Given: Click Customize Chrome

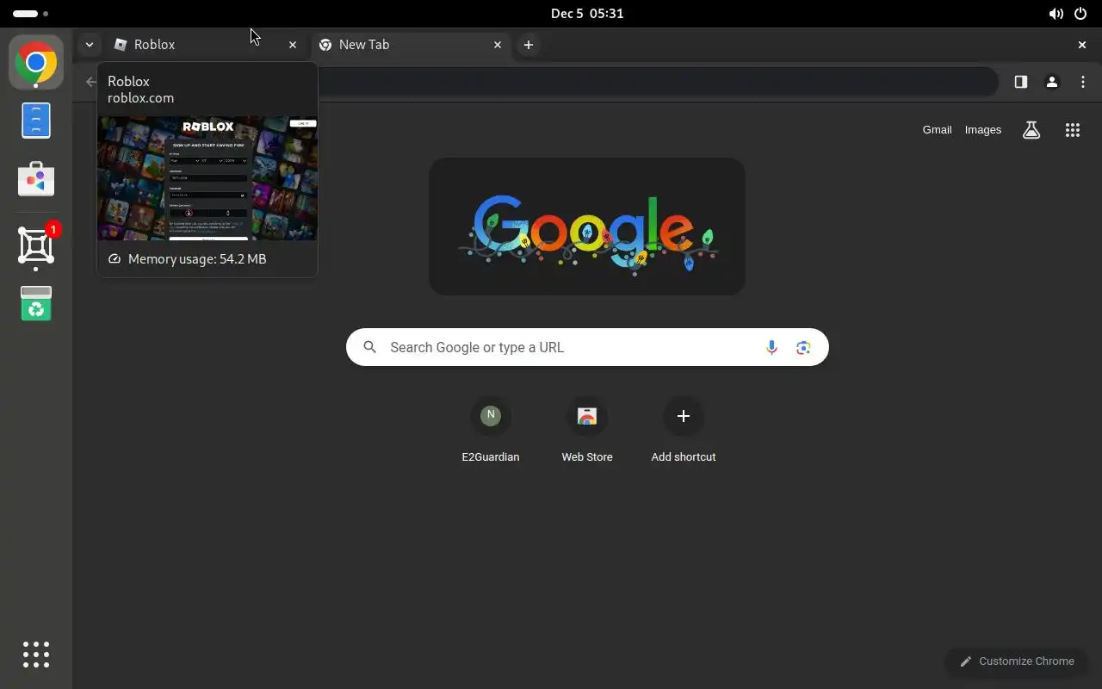Looking at the screenshot, I should pos(1017,661).
